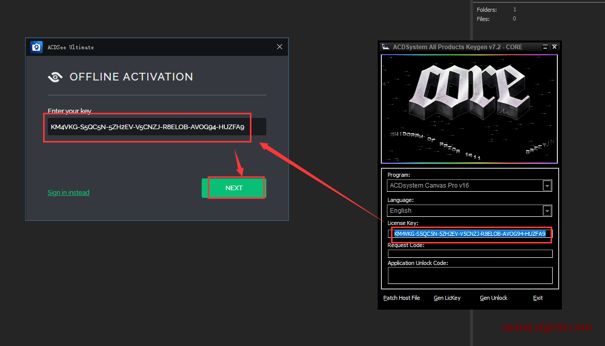
Task: Hit the Gen Unlock button
Action: [x=493, y=298]
